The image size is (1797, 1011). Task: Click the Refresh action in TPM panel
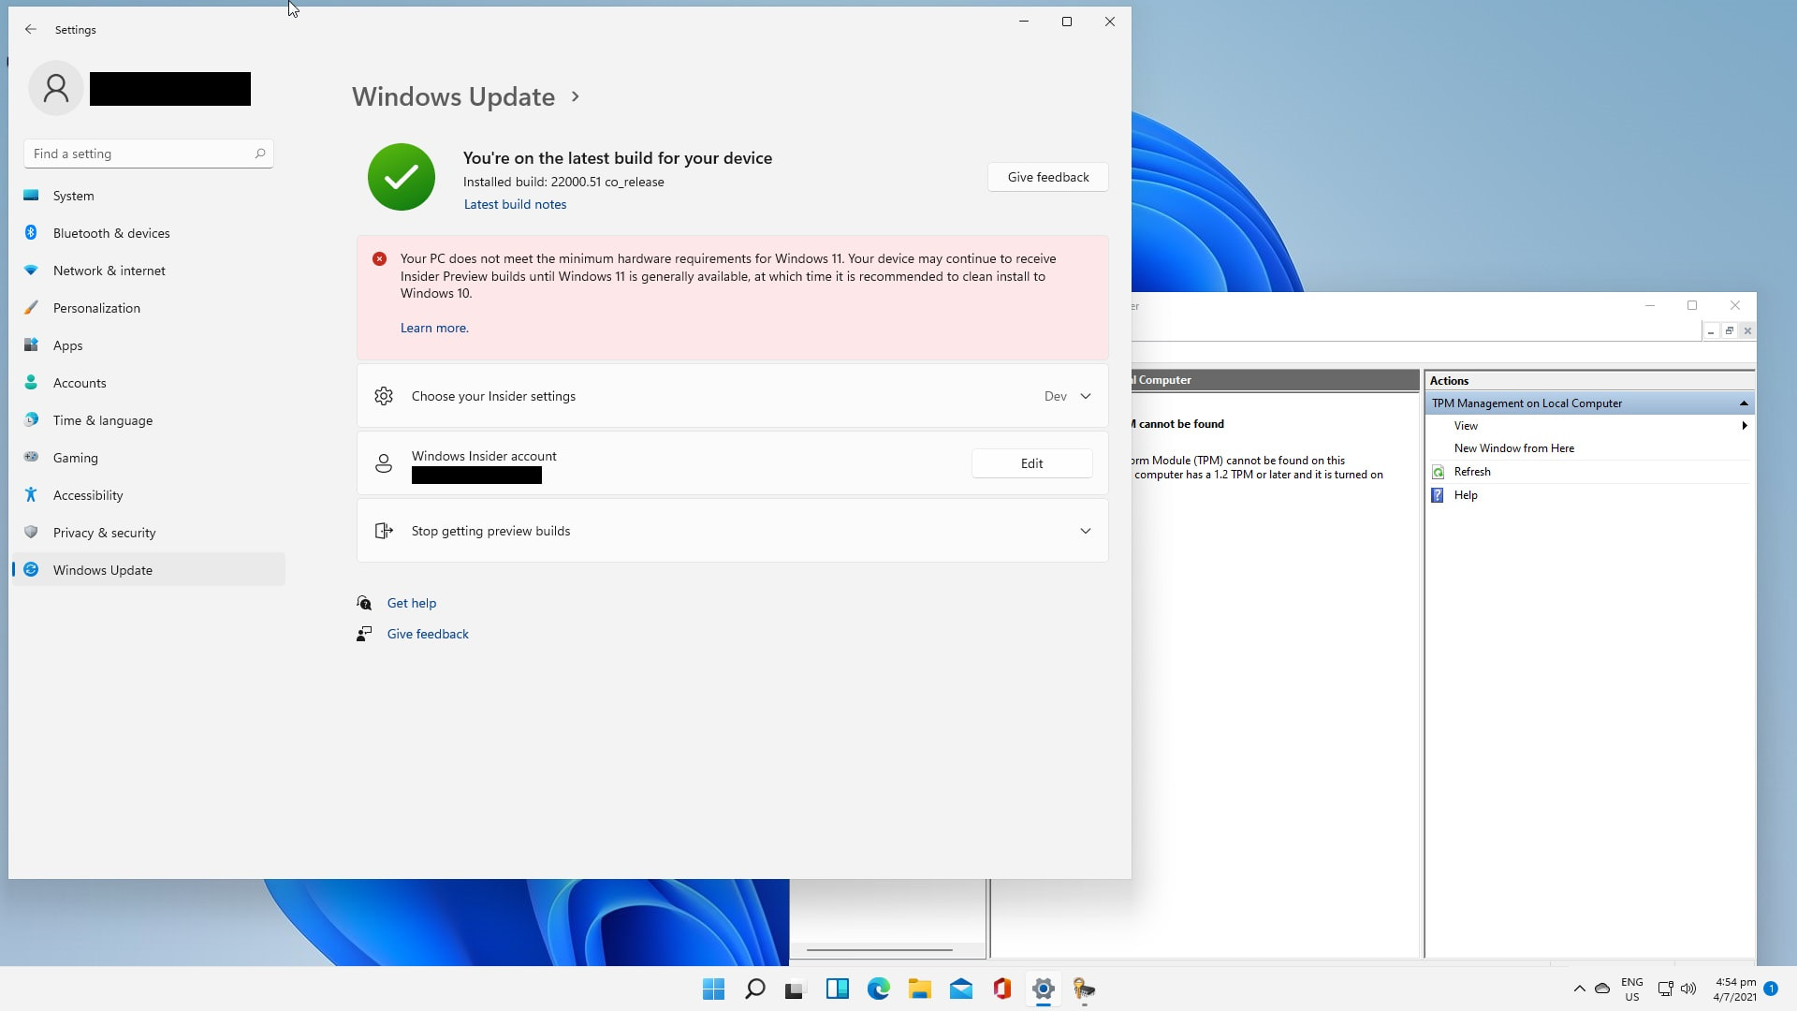[x=1471, y=470]
